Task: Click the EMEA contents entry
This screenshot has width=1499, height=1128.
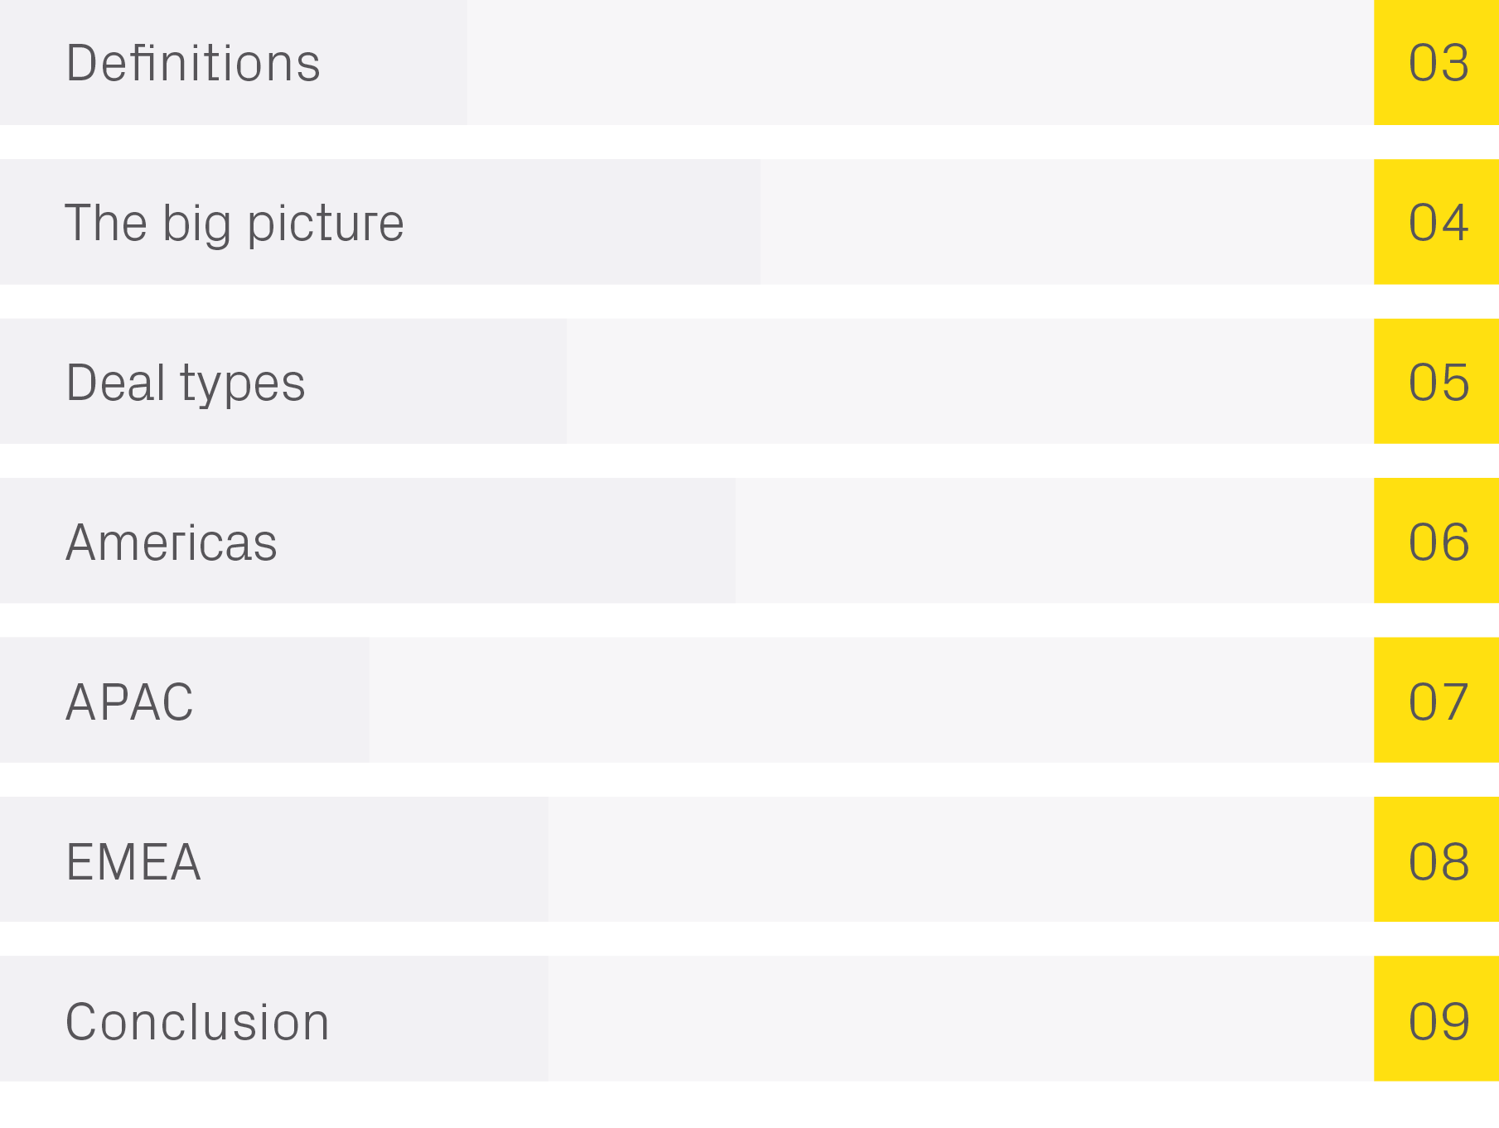Action: click(133, 860)
